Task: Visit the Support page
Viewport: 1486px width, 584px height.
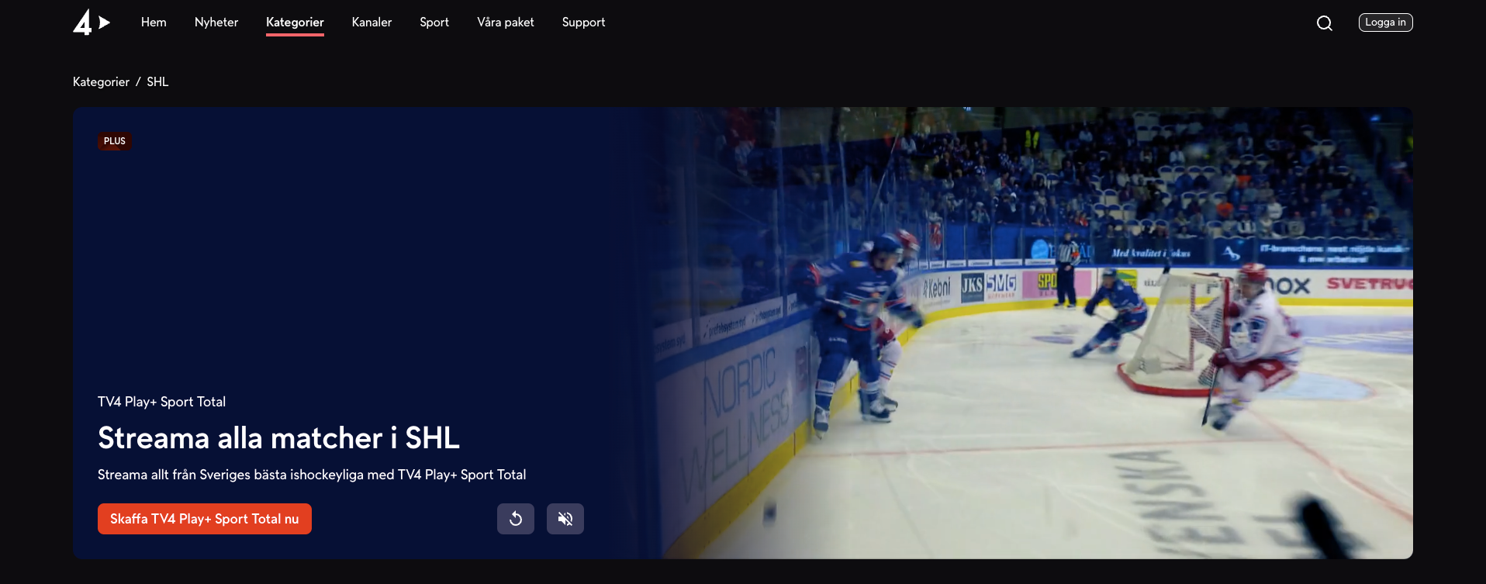Action: [x=583, y=22]
